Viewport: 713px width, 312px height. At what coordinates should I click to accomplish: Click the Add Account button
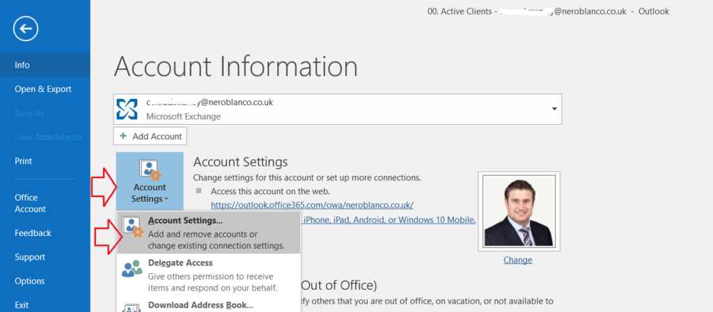click(150, 136)
